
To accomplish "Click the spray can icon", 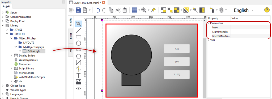I will pos(212,10).
